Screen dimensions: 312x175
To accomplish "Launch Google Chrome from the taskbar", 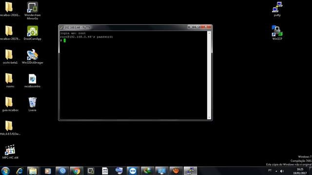I will point(77,171).
